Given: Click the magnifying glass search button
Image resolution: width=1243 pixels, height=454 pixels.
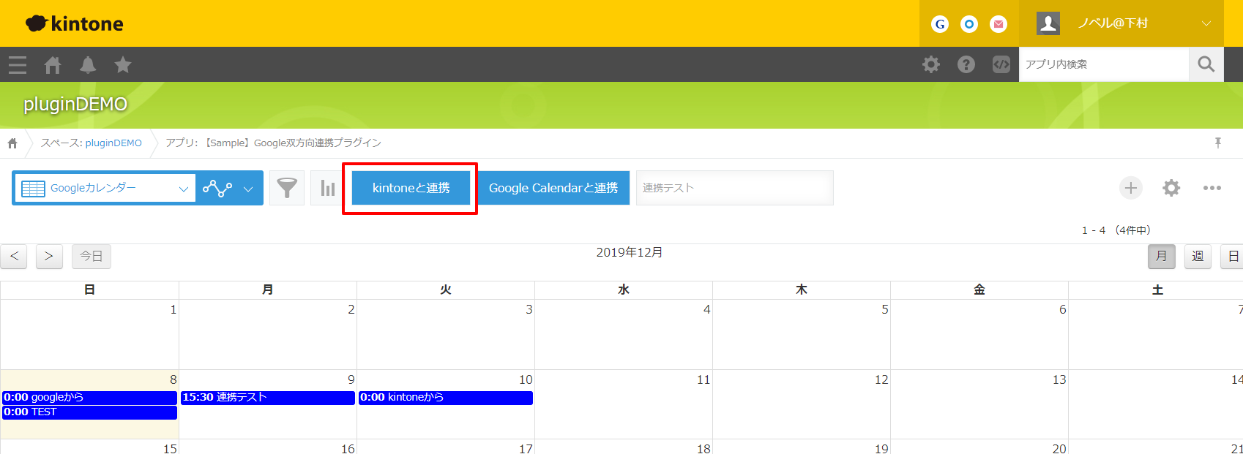Looking at the screenshot, I should pos(1206,64).
